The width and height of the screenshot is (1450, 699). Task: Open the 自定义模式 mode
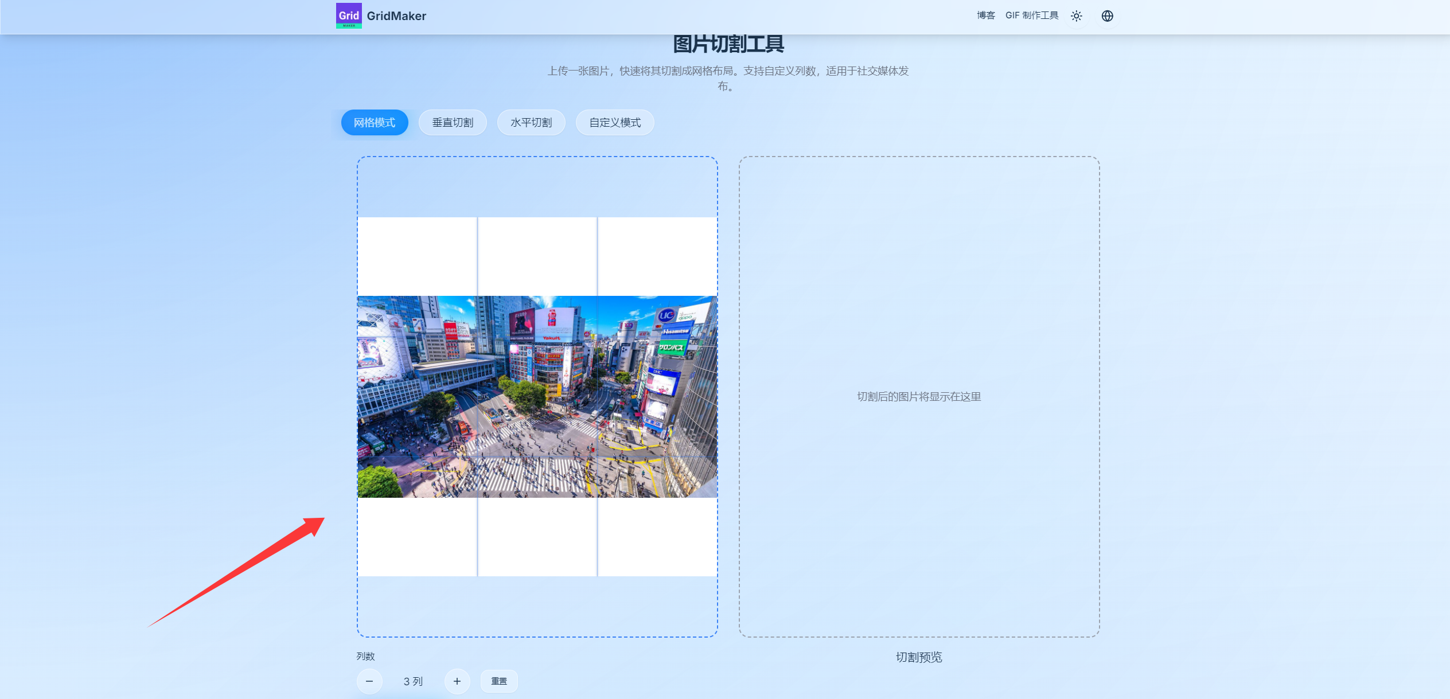614,122
